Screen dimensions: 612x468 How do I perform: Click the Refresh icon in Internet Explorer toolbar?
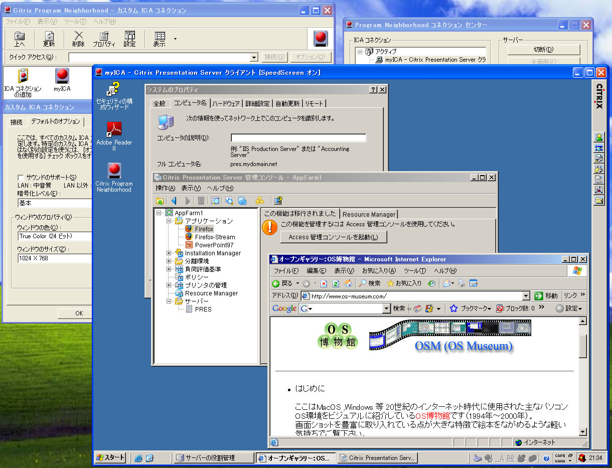[x=336, y=283]
